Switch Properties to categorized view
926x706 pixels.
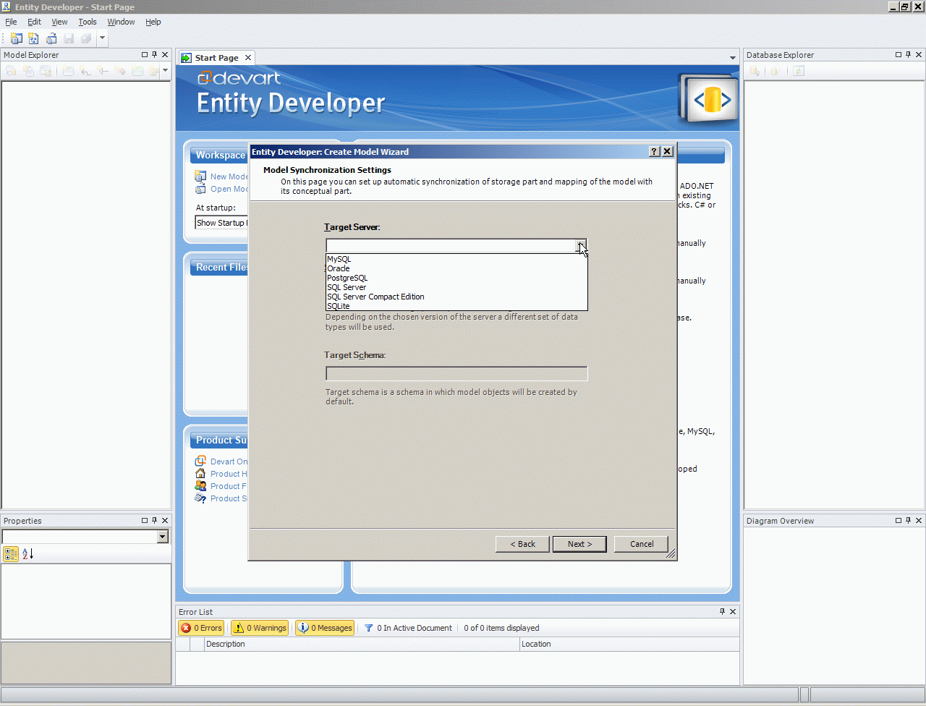click(x=11, y=554)
